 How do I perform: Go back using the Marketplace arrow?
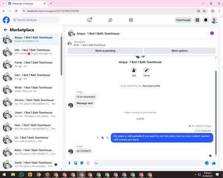(5, 30)
